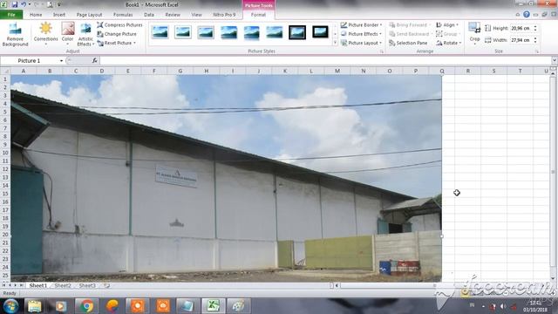This screenshot has height=314, width=558.
Task: Click the Name Box showing Picture 1
Action: click(x=29, y=60)
